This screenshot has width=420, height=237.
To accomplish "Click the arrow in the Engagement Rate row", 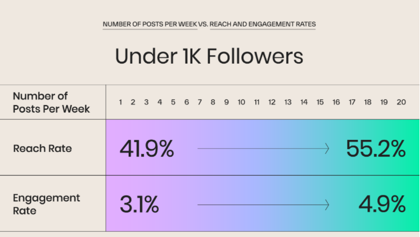I will [x=263, y=204].
